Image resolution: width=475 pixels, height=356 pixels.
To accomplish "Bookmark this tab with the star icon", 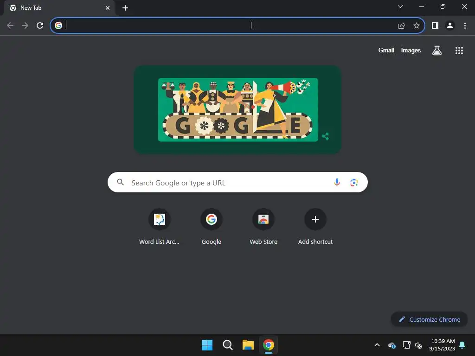I will click(417, 26).
